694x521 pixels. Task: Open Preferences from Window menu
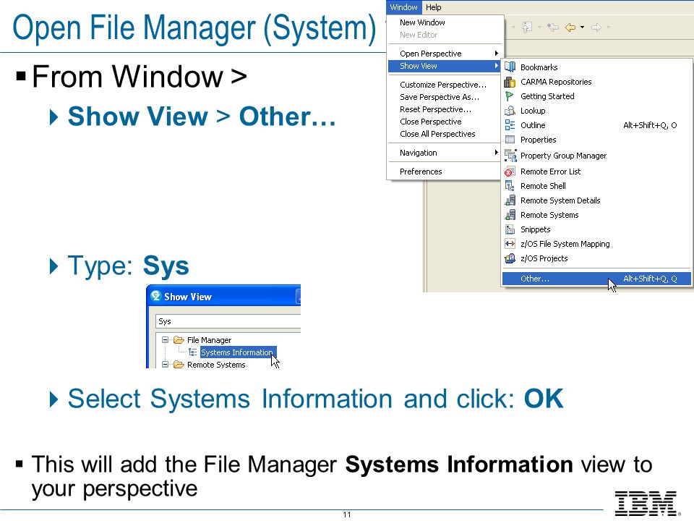pyautogui.click(x=421, y=171)
